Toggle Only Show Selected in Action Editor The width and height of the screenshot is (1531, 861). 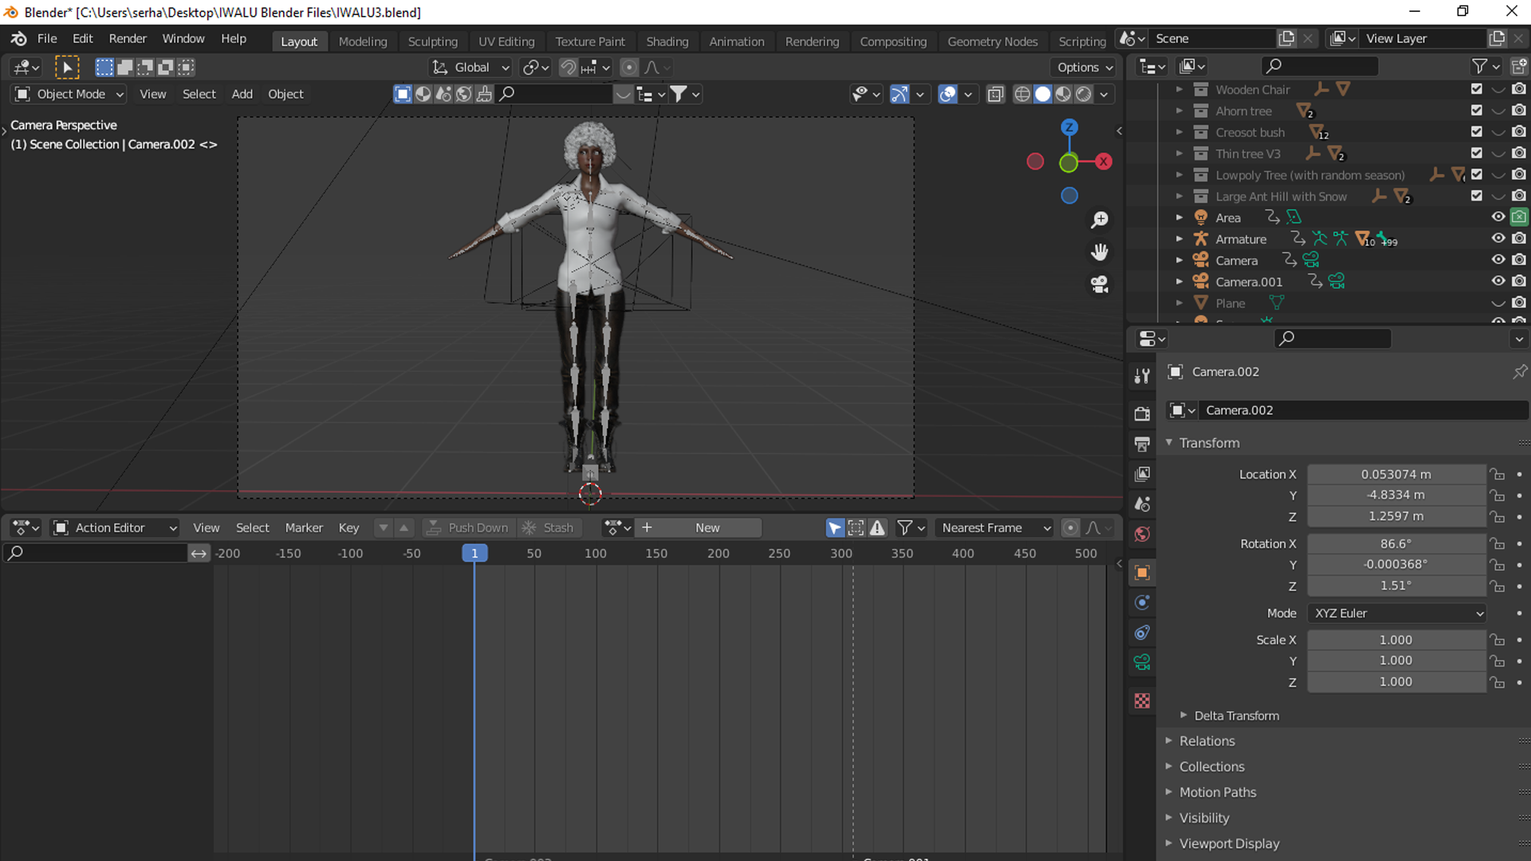coord(835,528)
